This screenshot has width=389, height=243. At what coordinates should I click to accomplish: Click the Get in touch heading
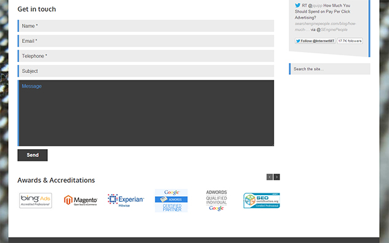[x=37, y=9]
